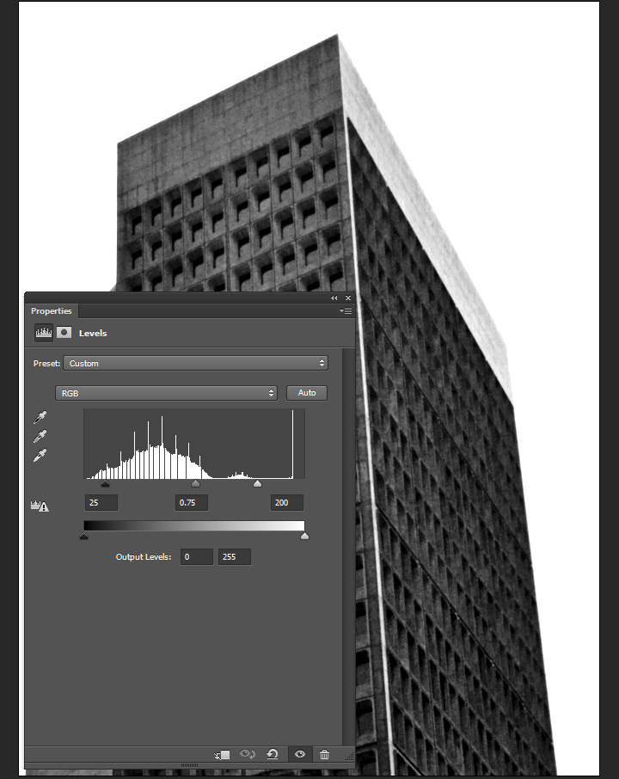Click the Output Levels label

(143, 557)
